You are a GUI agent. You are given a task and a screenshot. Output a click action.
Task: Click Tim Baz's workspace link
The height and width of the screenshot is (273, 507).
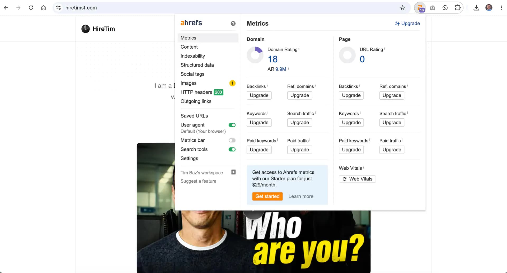point(202,173)
